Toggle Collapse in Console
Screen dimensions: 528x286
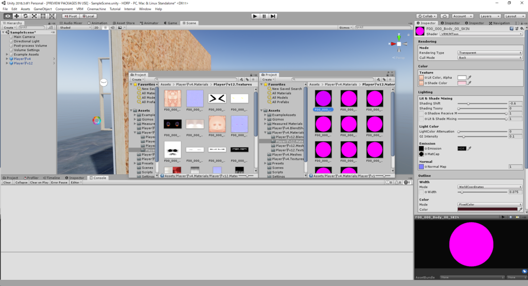[x=21, y=182]
